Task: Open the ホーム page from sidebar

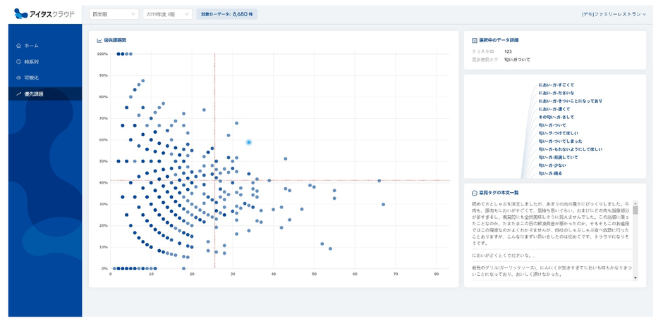Action: (32, 46)
